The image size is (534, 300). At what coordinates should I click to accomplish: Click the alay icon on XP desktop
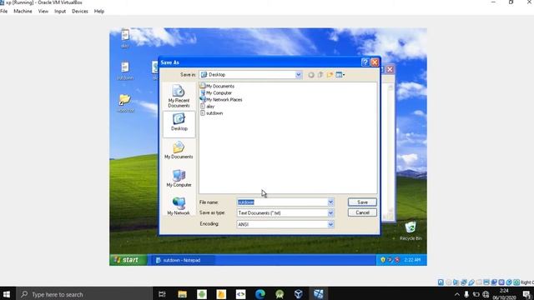pyautogui.click(x=125, y=38)
